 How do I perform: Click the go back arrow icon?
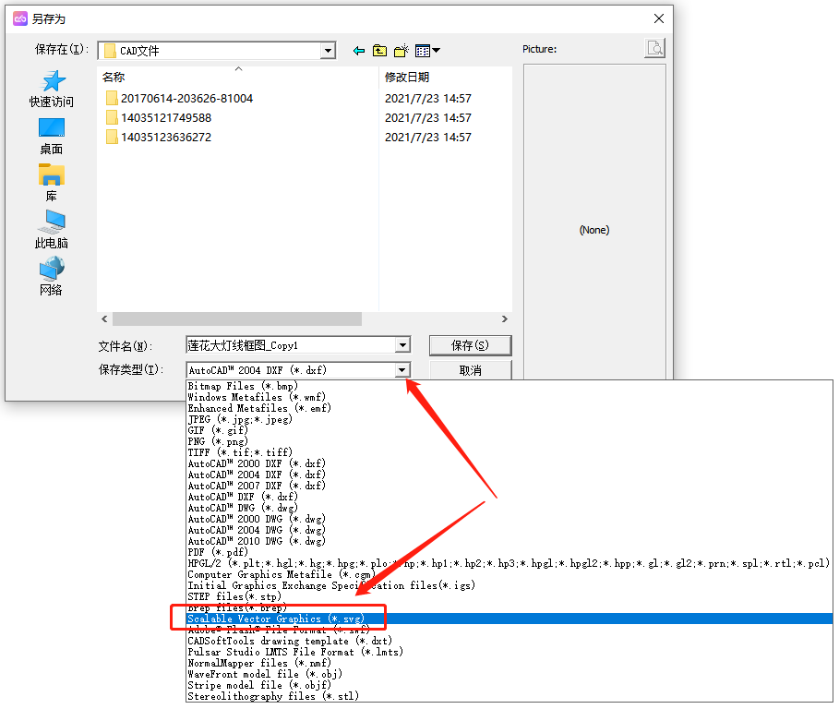coord(359,51)
